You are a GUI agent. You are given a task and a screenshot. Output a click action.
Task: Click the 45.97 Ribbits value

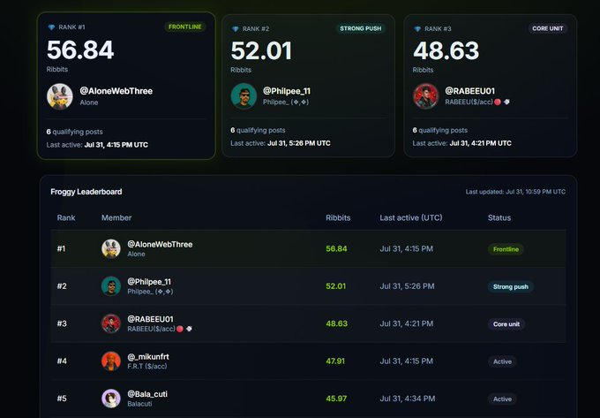coord(336,399)
